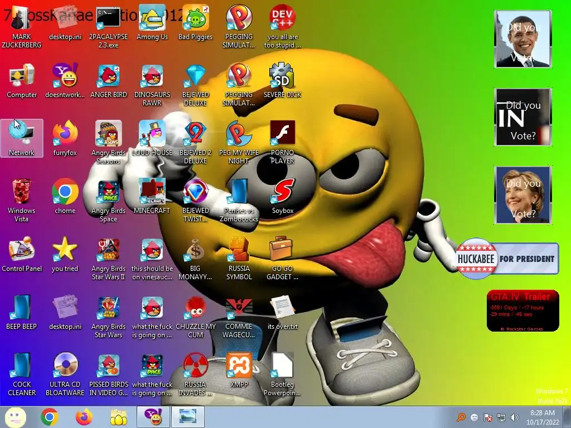Click the lower desktop.ini file icon

point(65,312)
